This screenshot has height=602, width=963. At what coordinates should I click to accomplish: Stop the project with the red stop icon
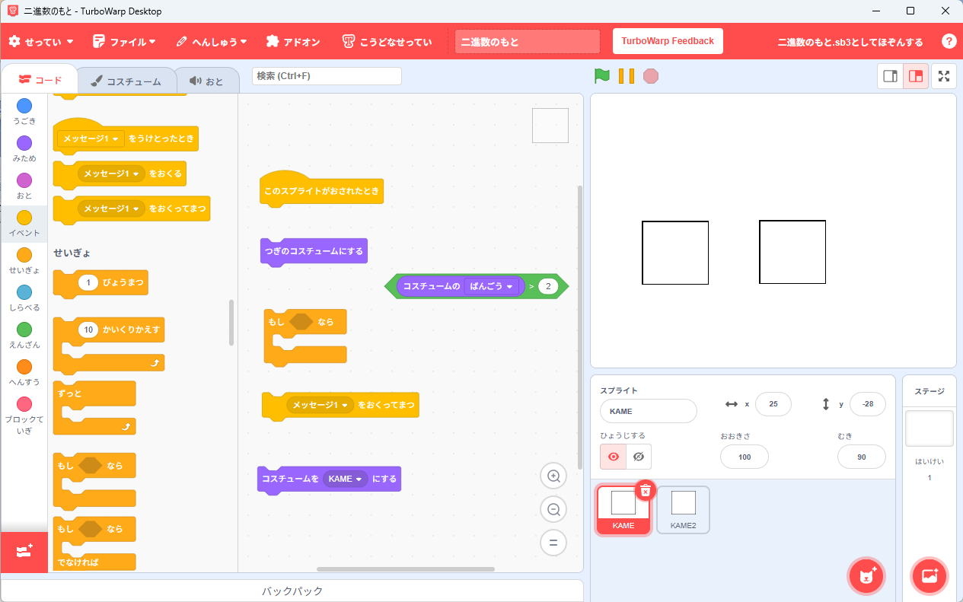[x=650, y=76]
